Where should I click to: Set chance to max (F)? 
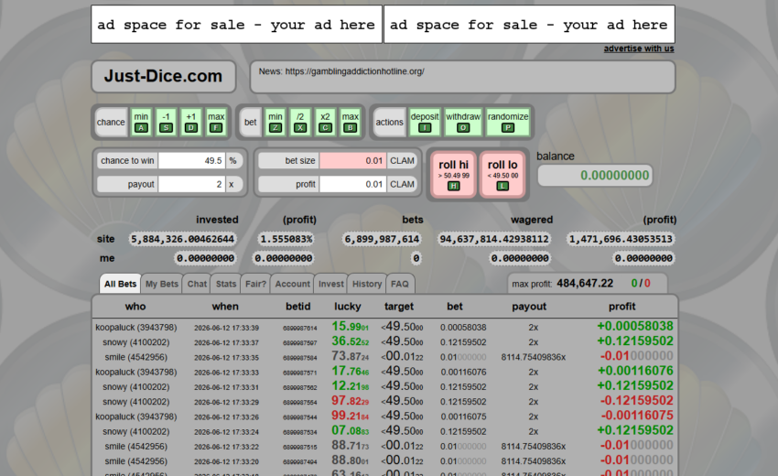point(216,122)
